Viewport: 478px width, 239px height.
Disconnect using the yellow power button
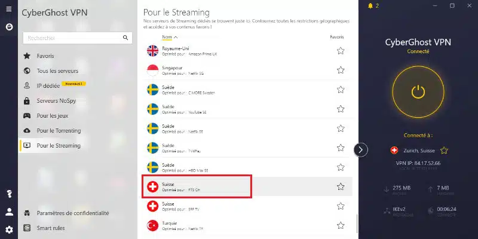tap(418, 92)
